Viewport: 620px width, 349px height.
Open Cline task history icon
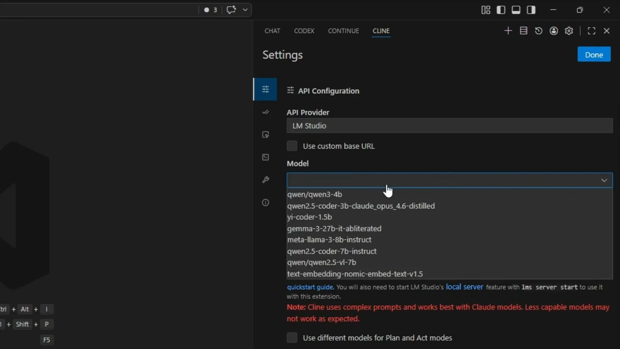(x=539, y=31)
